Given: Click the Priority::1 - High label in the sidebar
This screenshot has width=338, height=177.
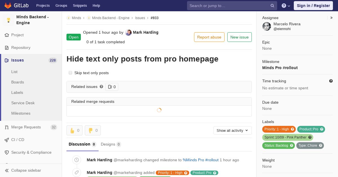Looking at the screenshot, I should (277, 129).
